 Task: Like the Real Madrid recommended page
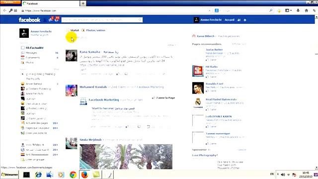(x=211, y=109)
